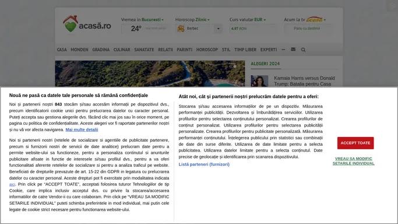Open the Kamala Harris versus Donald Trump article
The height and width of the screenshot is (224, 398).
(x=304, y=80)
